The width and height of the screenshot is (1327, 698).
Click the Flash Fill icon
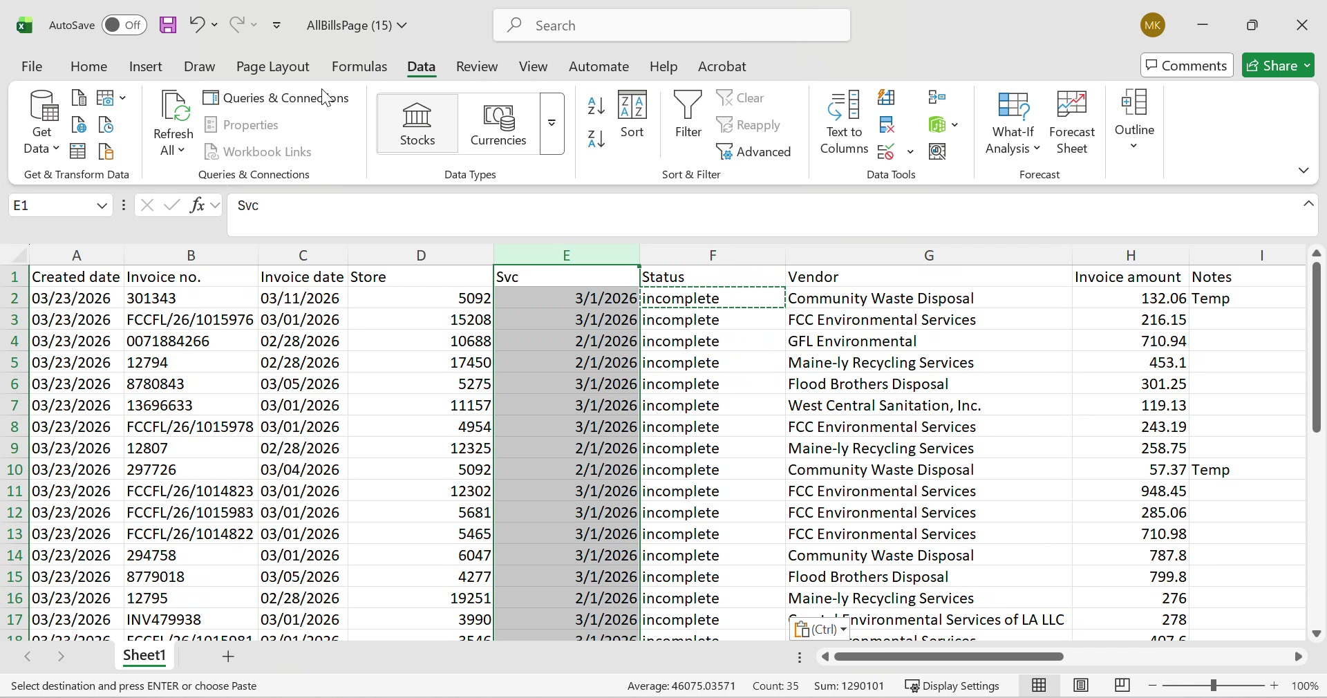[887, 97]
